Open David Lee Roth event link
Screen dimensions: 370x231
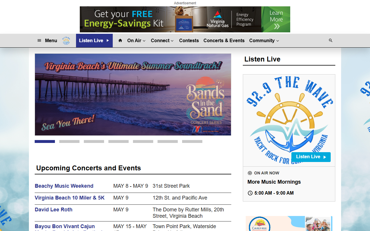(x=53, y=210)
